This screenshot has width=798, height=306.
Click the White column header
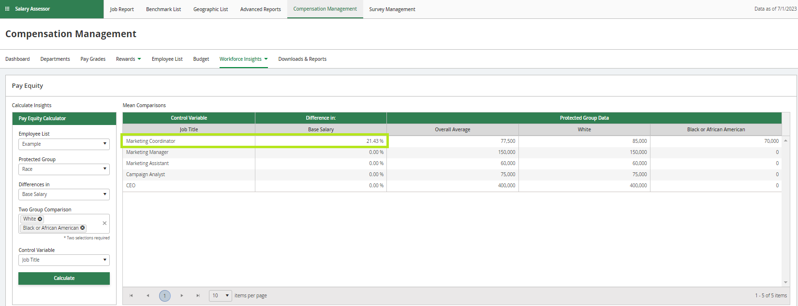(584, 129)
